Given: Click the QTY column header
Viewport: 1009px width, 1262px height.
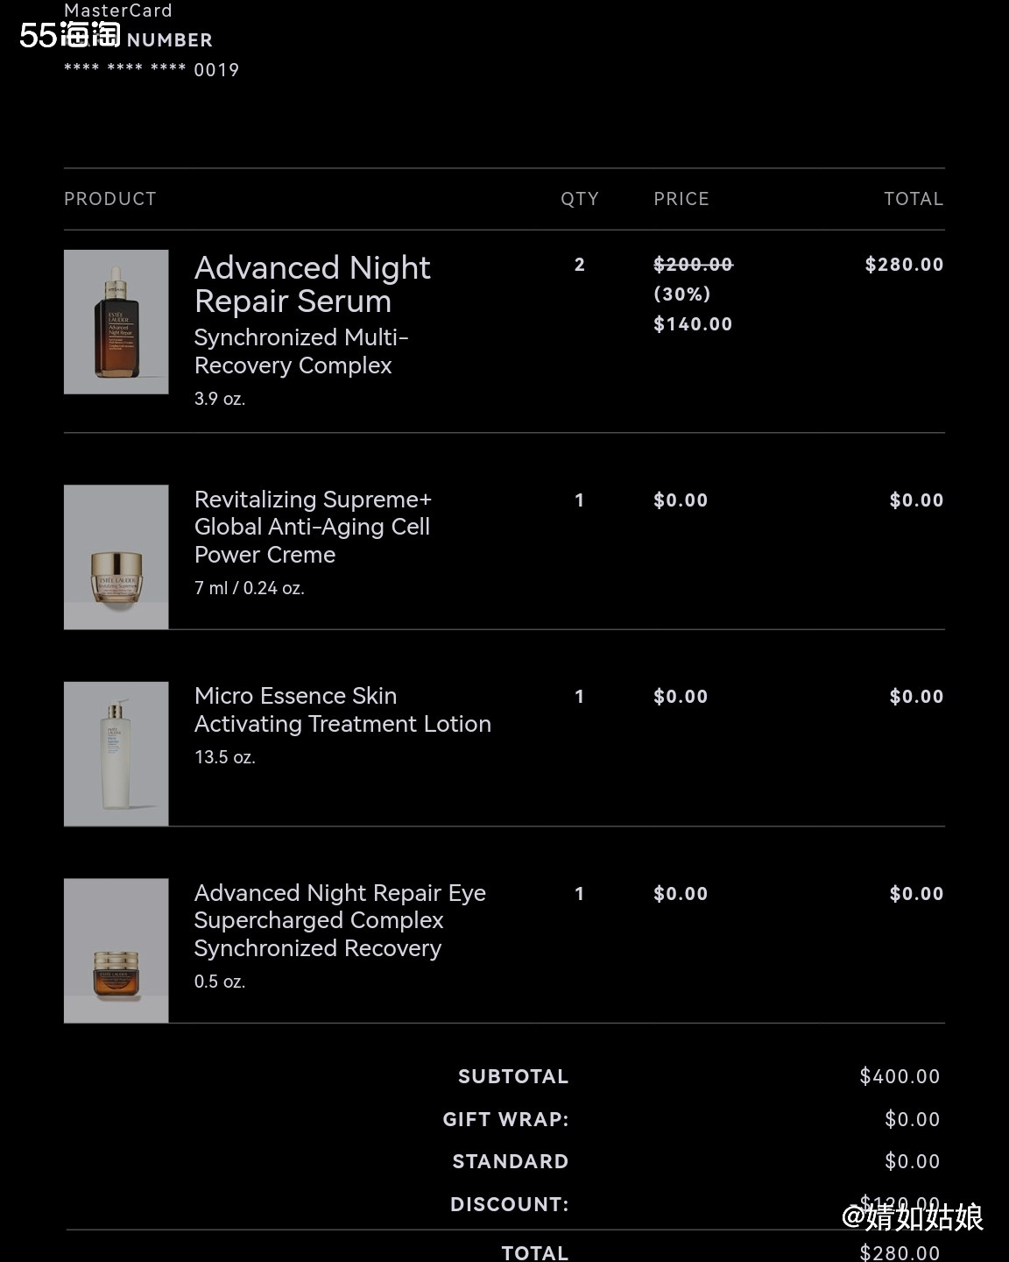Looking at the screenshot, I should 580,199.
